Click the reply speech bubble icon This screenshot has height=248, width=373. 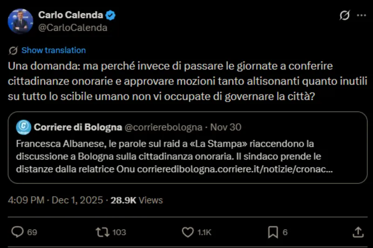pyautogui.click(x=17, y=232)
